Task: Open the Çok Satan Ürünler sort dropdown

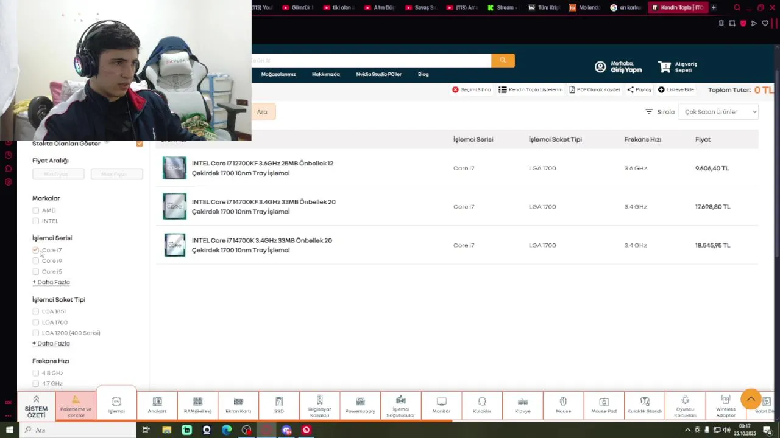Action: click(x=718, y=111)
